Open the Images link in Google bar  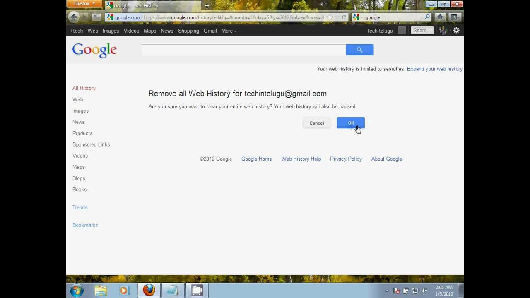111,31
